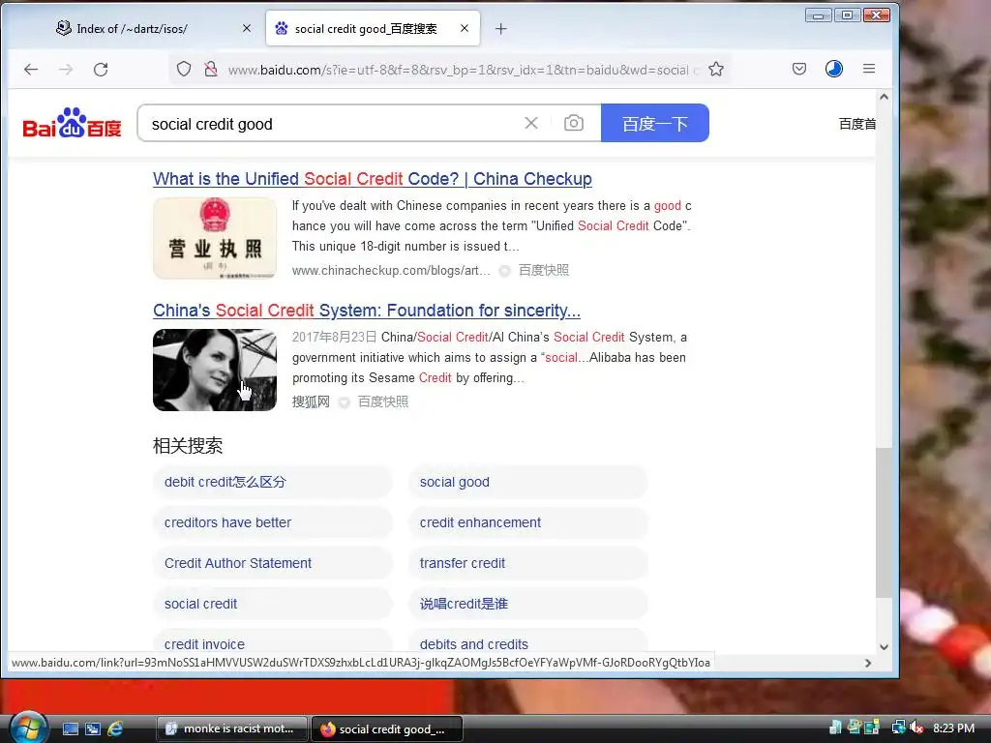
Task: Select related search debits and credits
Action: click(527, 640)
